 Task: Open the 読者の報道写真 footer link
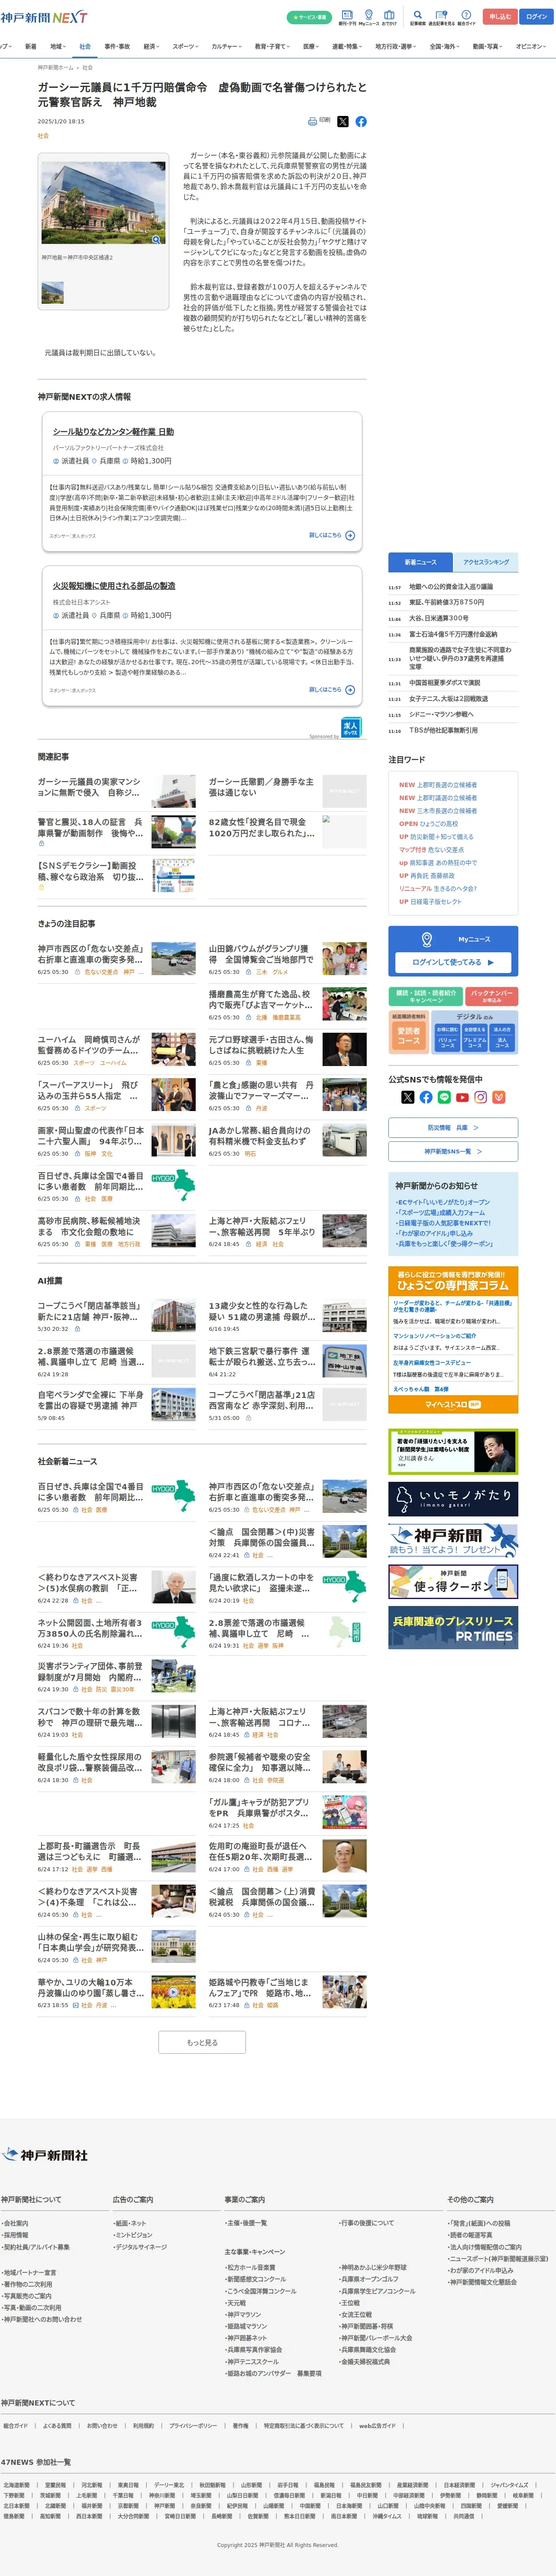point(469,2234)
